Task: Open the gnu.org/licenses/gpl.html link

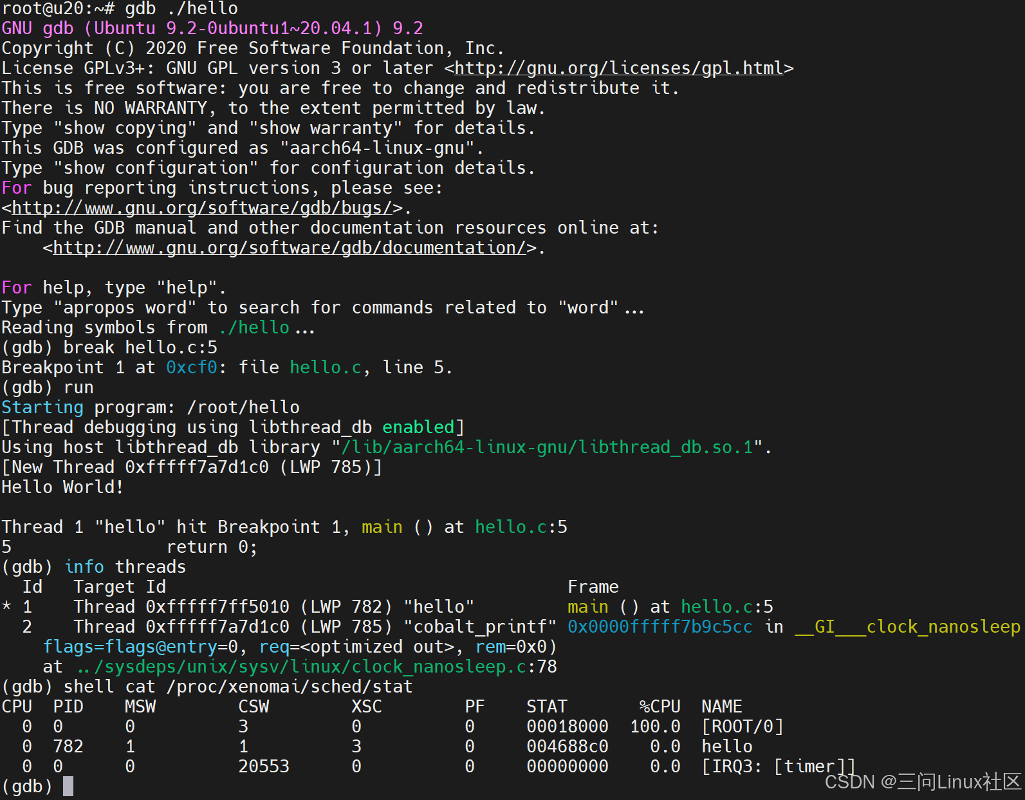Action: (619, 68)
